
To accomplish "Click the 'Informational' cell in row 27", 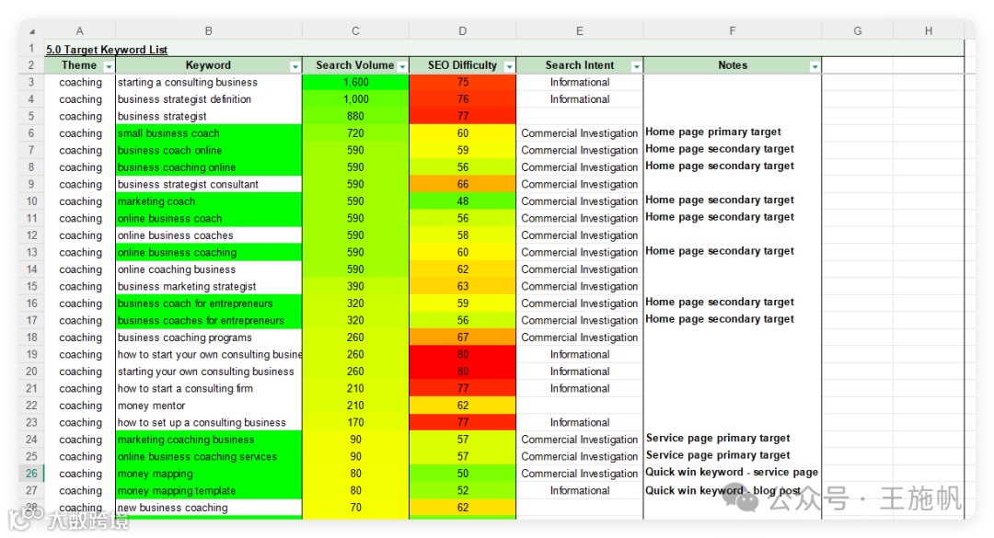I will coord(580,490).
